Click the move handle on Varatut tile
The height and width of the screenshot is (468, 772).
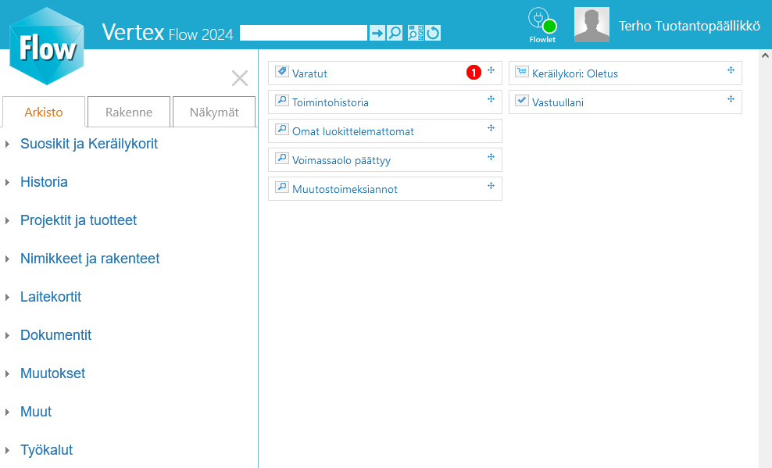click(491, 70)
